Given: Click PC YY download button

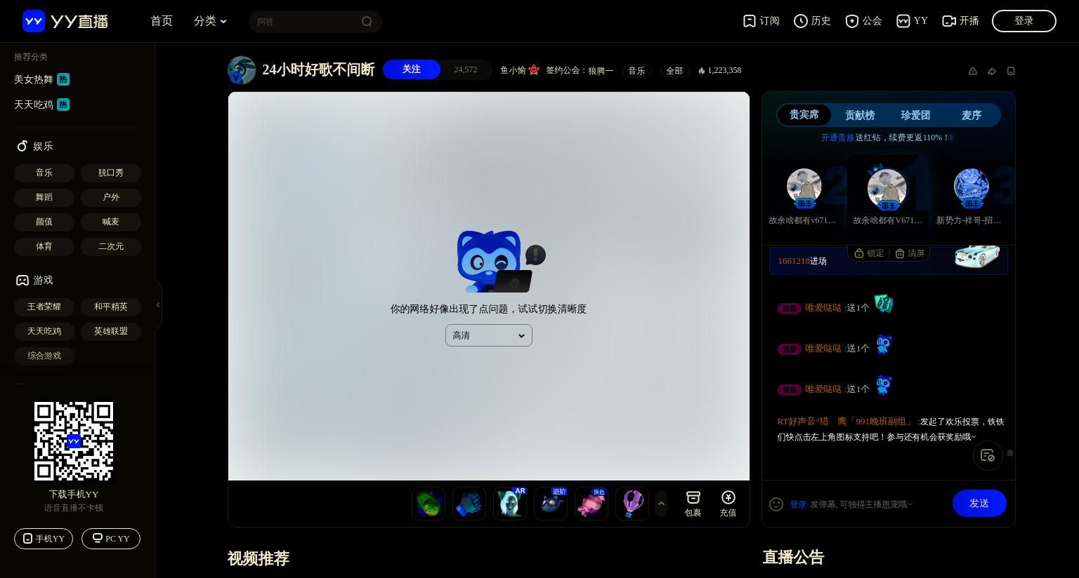Looking at the screenshot, I should (111, 539).
